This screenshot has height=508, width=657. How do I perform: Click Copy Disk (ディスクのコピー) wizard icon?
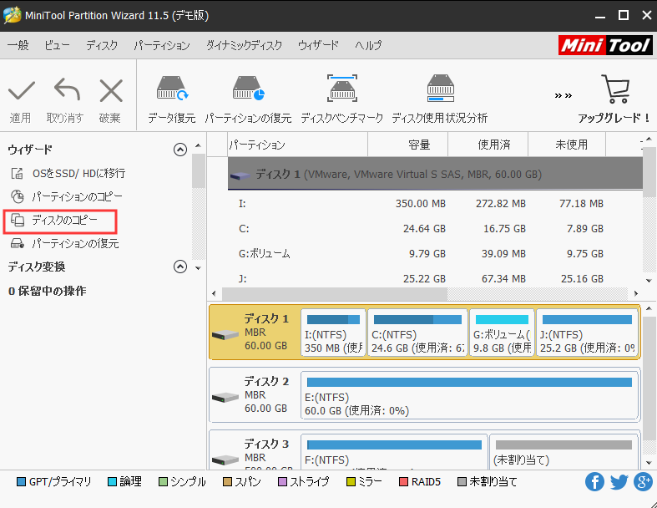(x=18, y=220)
